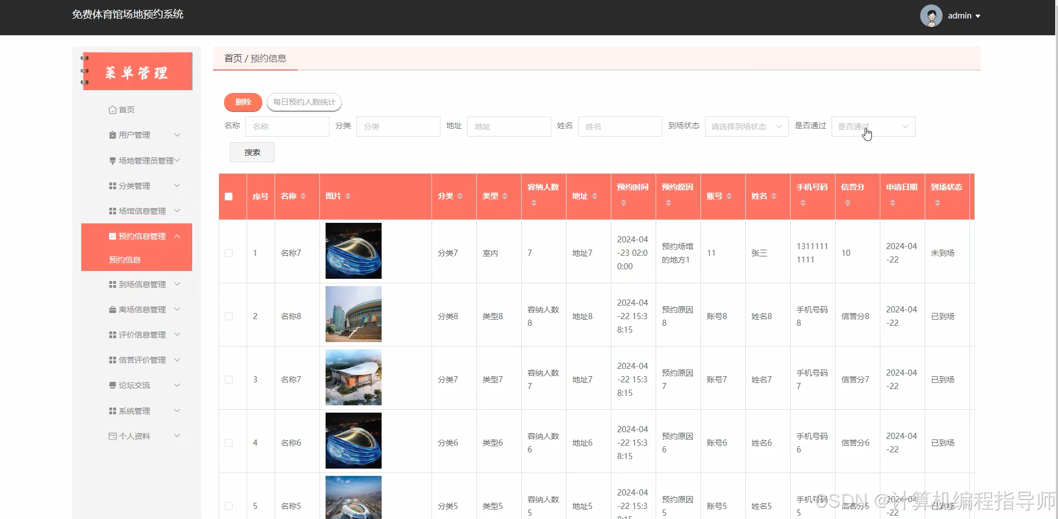Click the 分类 search input field
The image size is (1058, 519).
[398, 127]
